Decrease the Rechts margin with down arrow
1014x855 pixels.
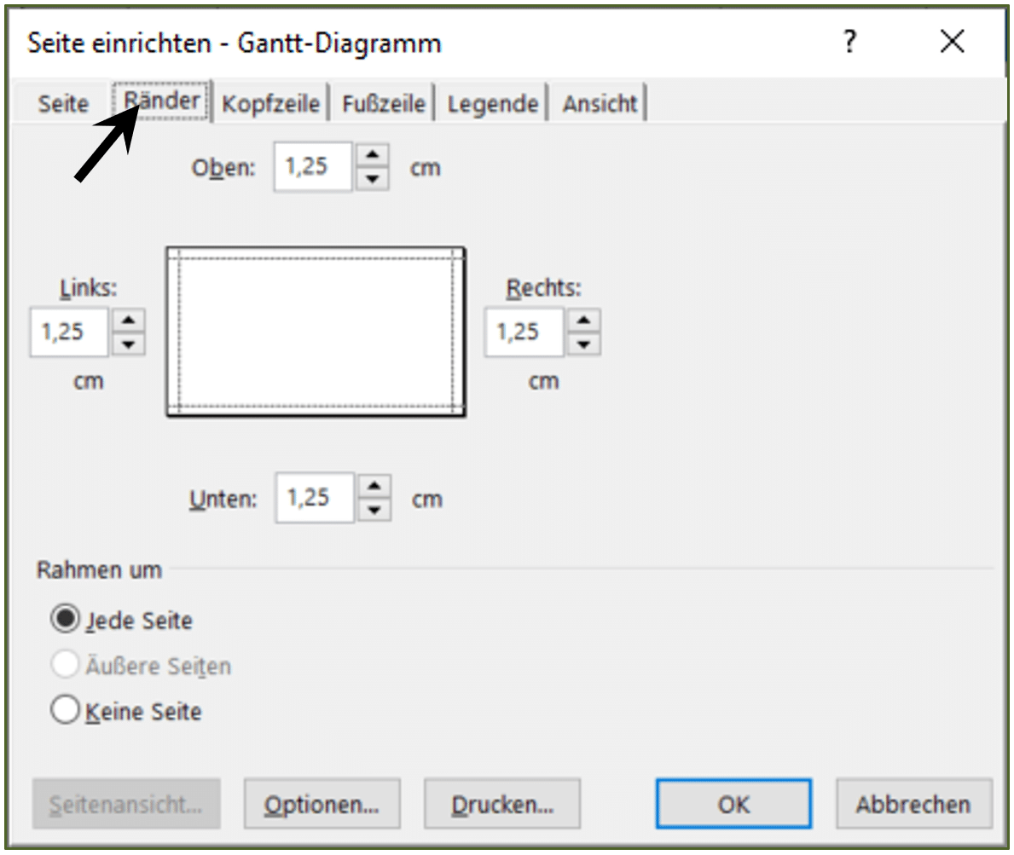[x=584, y=344]
